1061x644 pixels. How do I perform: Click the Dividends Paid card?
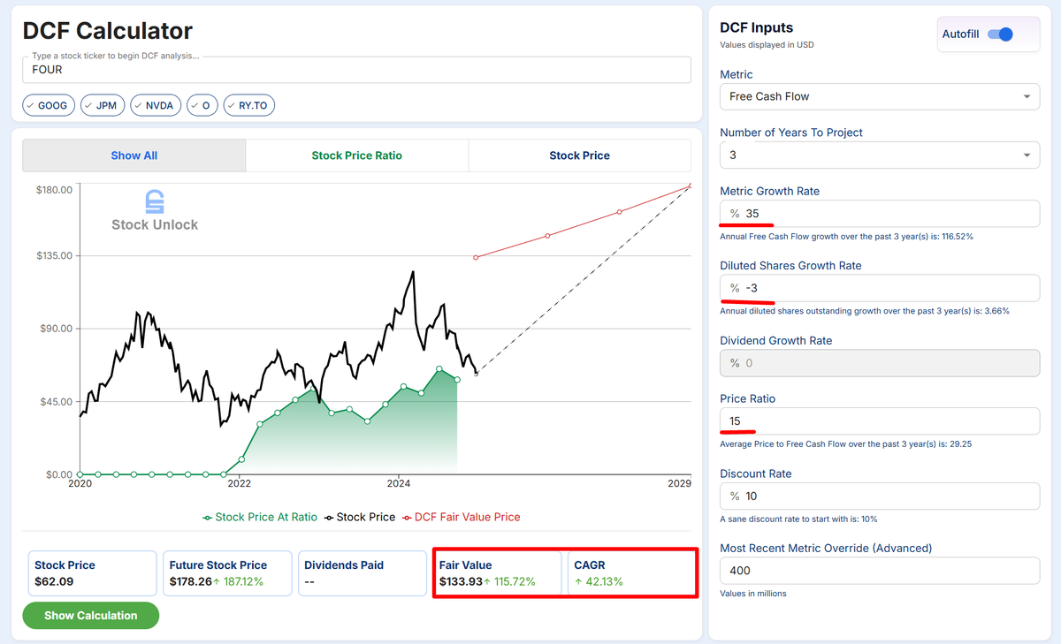(x=363, y=573)
